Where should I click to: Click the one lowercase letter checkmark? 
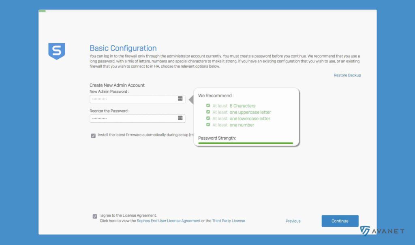click(x=208, y=118)
